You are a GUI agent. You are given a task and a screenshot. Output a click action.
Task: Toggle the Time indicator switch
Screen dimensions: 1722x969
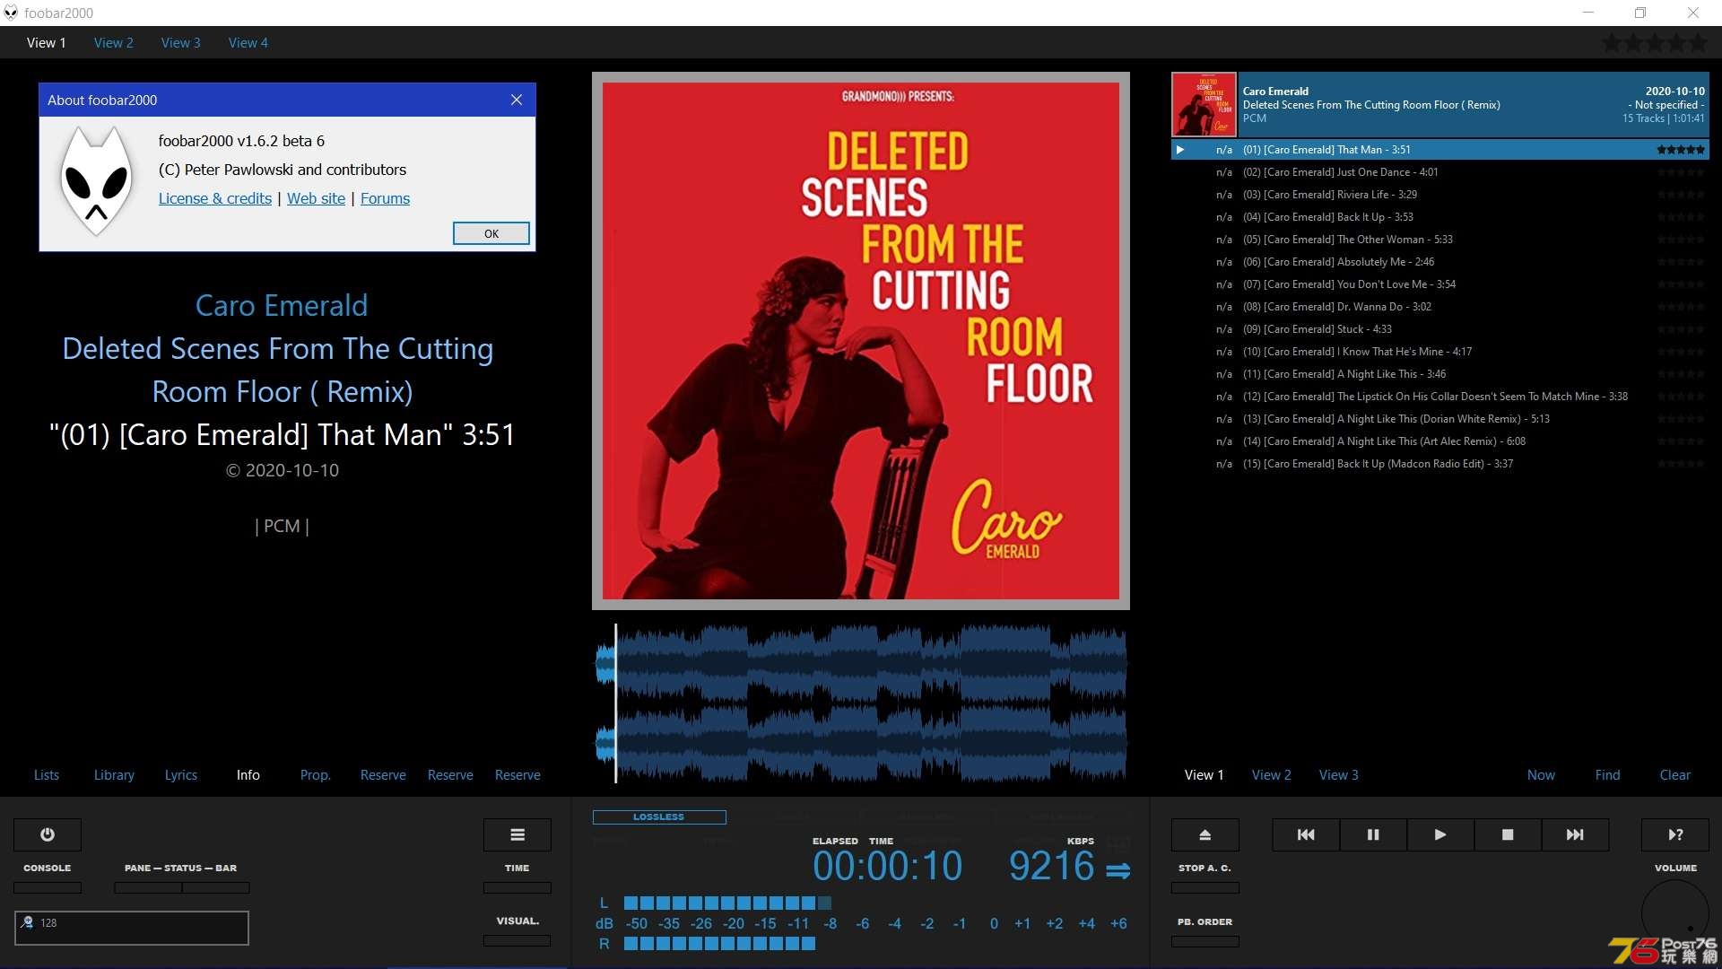point(517,887)
